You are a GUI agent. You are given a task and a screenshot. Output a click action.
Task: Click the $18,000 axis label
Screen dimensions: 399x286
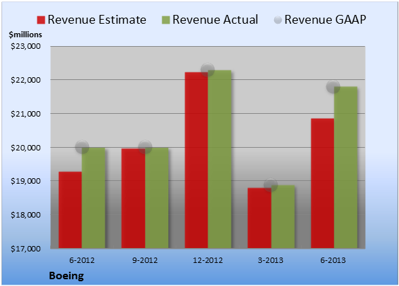point(26,215)
